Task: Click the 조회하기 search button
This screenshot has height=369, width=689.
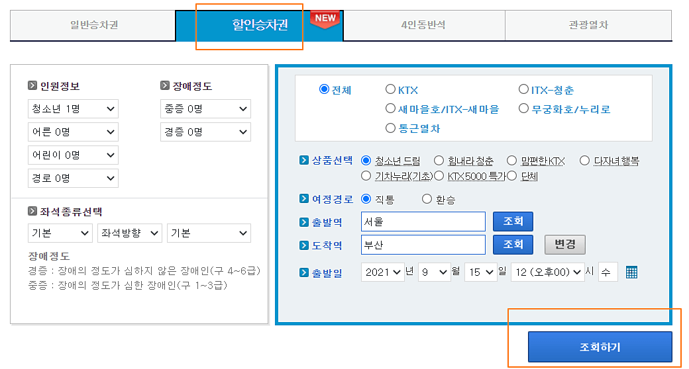Action: (x=600, y=347)
